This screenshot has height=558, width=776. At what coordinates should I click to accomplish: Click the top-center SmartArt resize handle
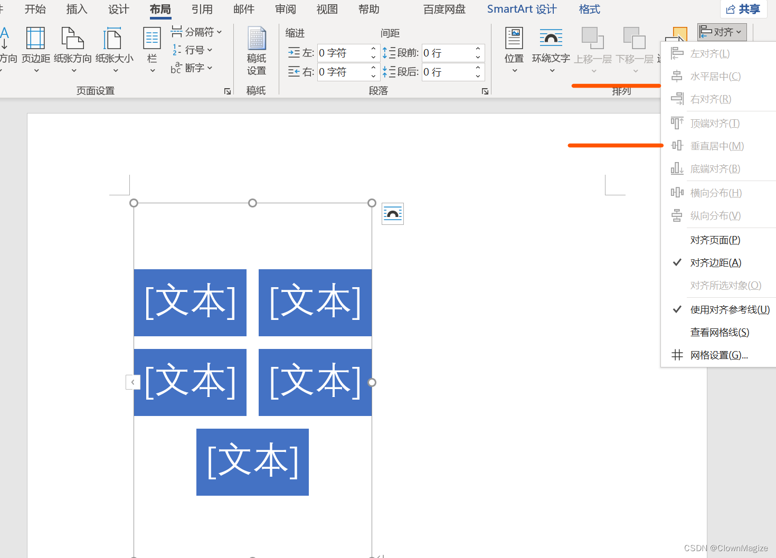point(252,203)
